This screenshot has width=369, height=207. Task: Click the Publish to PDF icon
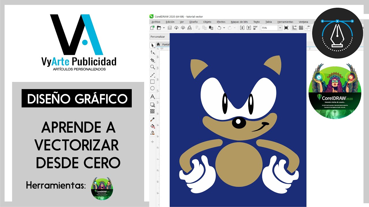tap(255, 28)
